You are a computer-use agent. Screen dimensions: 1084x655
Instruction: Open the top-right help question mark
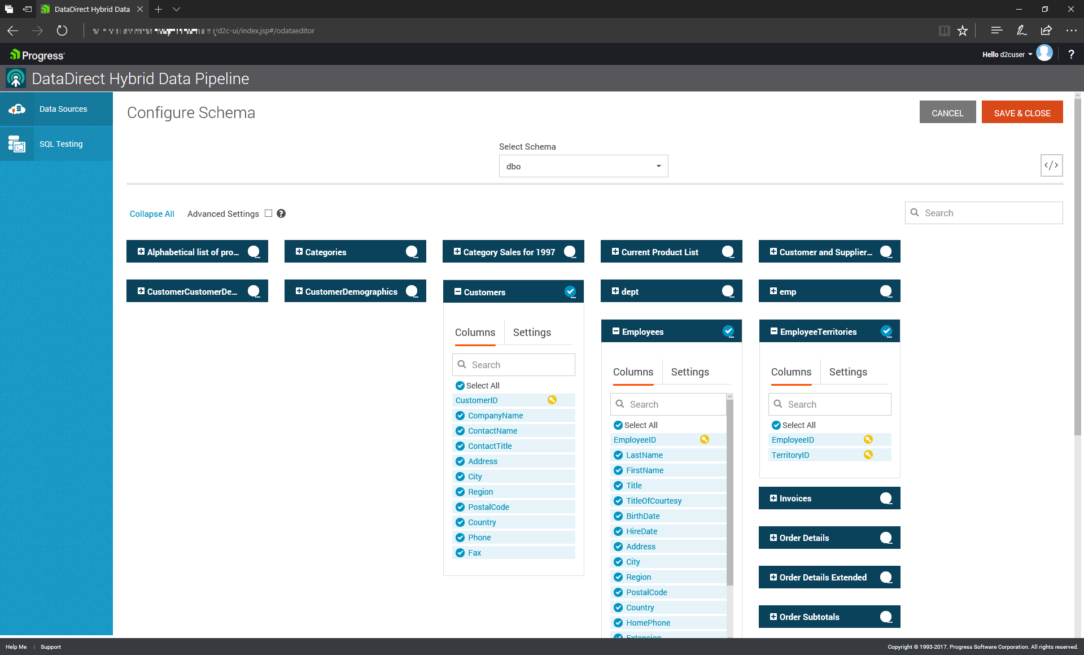tap(1071, 54)
